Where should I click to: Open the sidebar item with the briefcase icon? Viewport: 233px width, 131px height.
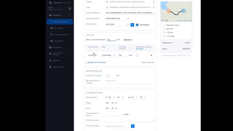click(x=60, y=48)
